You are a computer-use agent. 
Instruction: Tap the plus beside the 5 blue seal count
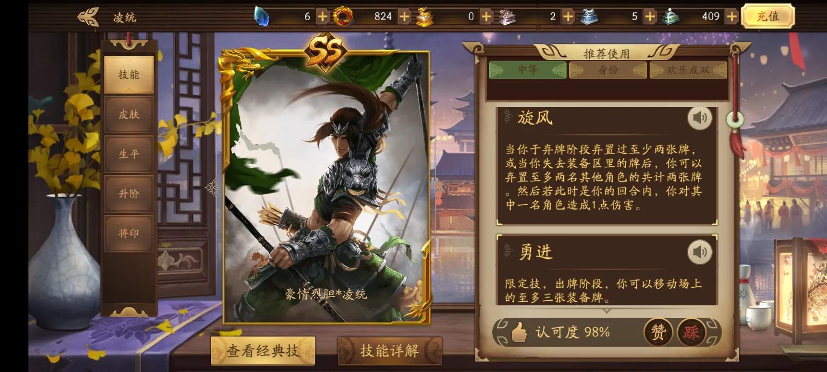pos(650,17)
